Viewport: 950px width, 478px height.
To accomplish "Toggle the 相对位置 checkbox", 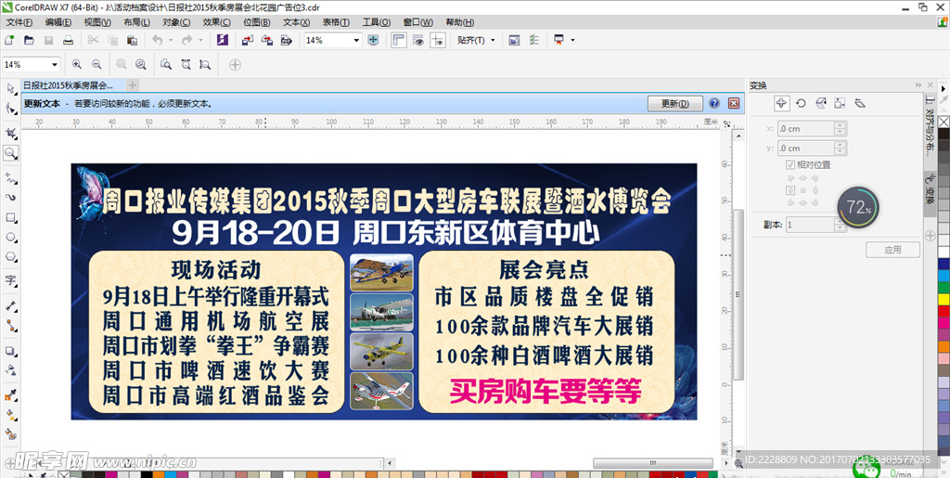I will (x=790, y=165).
